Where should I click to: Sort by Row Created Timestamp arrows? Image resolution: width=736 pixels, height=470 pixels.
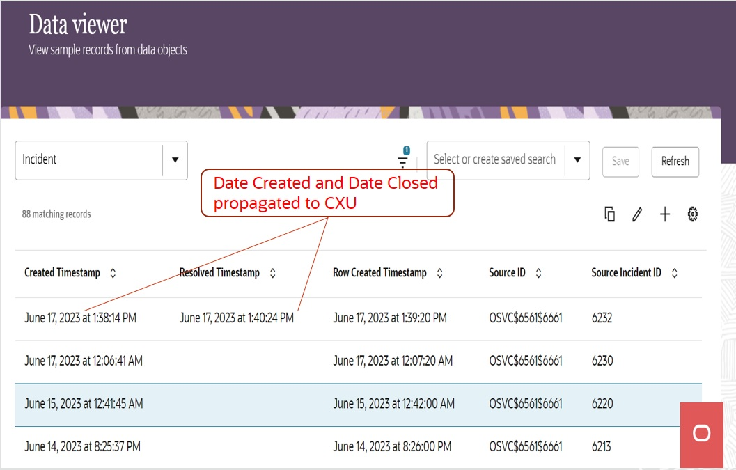coord(440,273)
